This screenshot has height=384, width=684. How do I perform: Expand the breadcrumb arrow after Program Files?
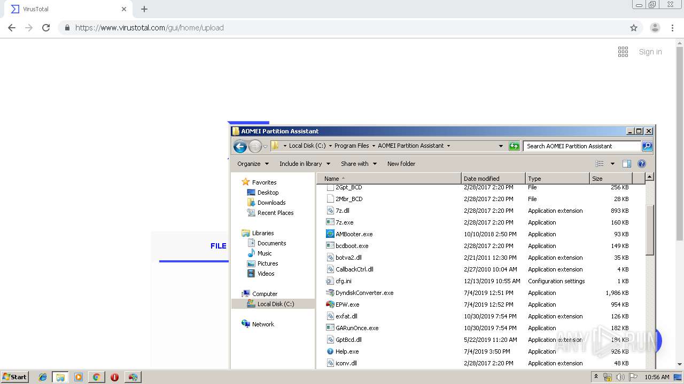[374, 146]
